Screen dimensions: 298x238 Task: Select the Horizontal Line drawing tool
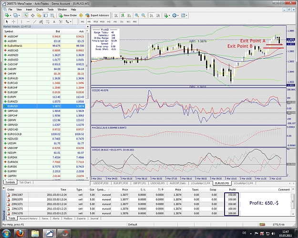click(x=28, y=21)
